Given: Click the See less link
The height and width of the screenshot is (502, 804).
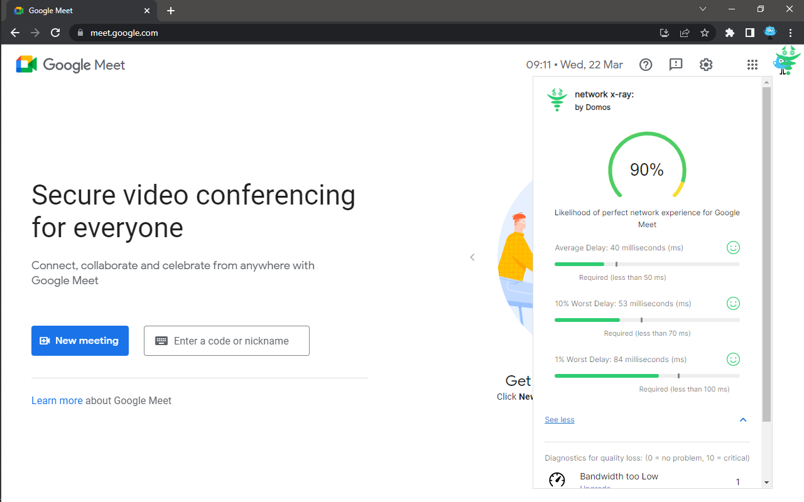Looking at the screenshot, I should click(560, 420).
